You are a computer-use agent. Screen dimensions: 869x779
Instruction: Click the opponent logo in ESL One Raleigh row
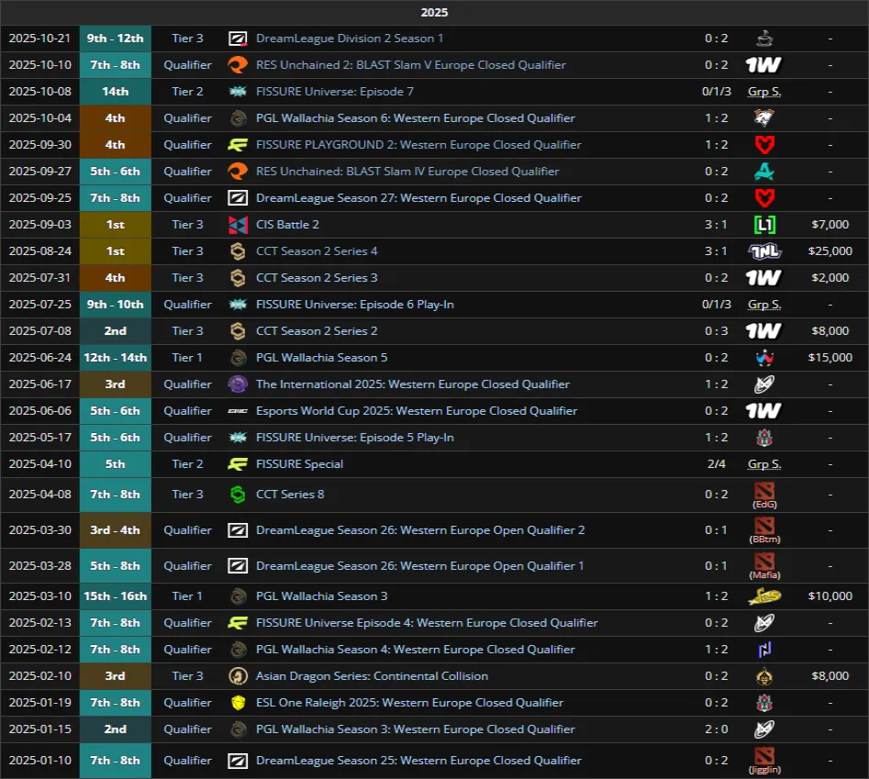764,703
